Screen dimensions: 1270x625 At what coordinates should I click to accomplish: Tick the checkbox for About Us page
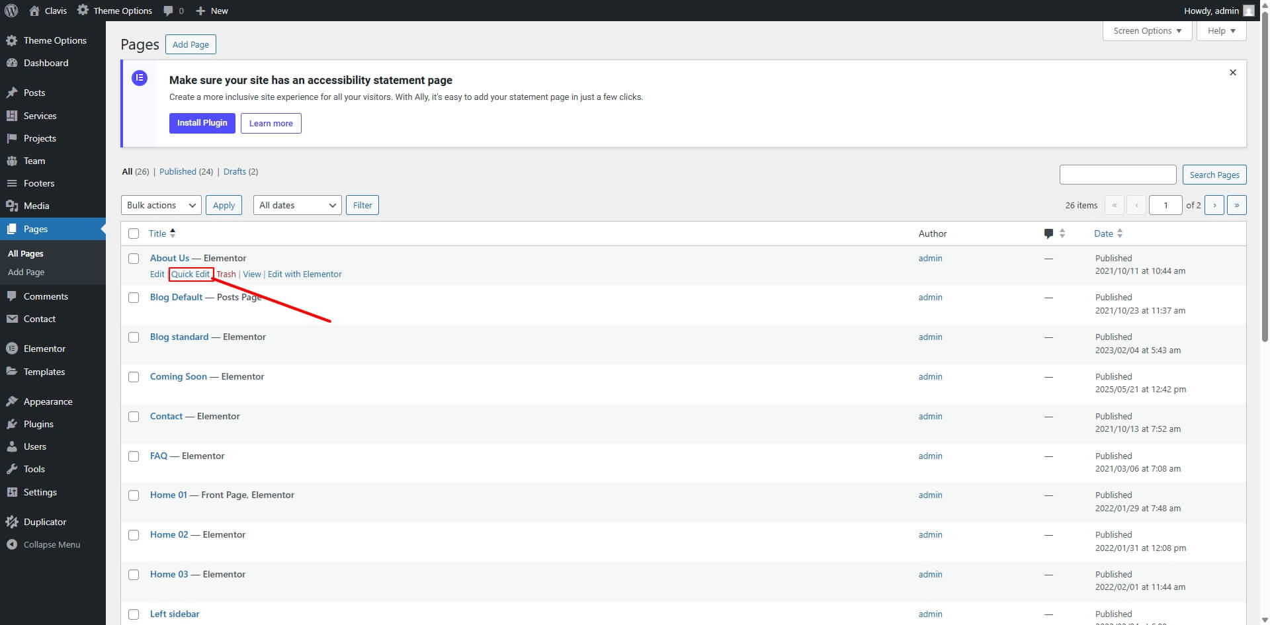(x=134, y=259)
